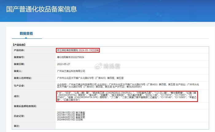Select filing number 粤G妆网备字2022279026
Viewport: 215px width, 132px height.
click(x=71, y=57)
